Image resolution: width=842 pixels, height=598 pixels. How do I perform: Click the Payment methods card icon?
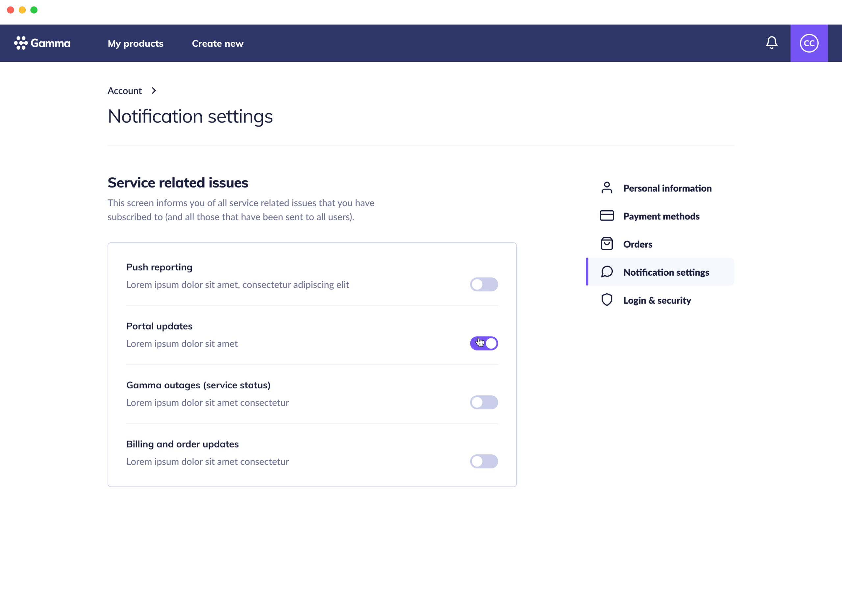click(606, 216)
